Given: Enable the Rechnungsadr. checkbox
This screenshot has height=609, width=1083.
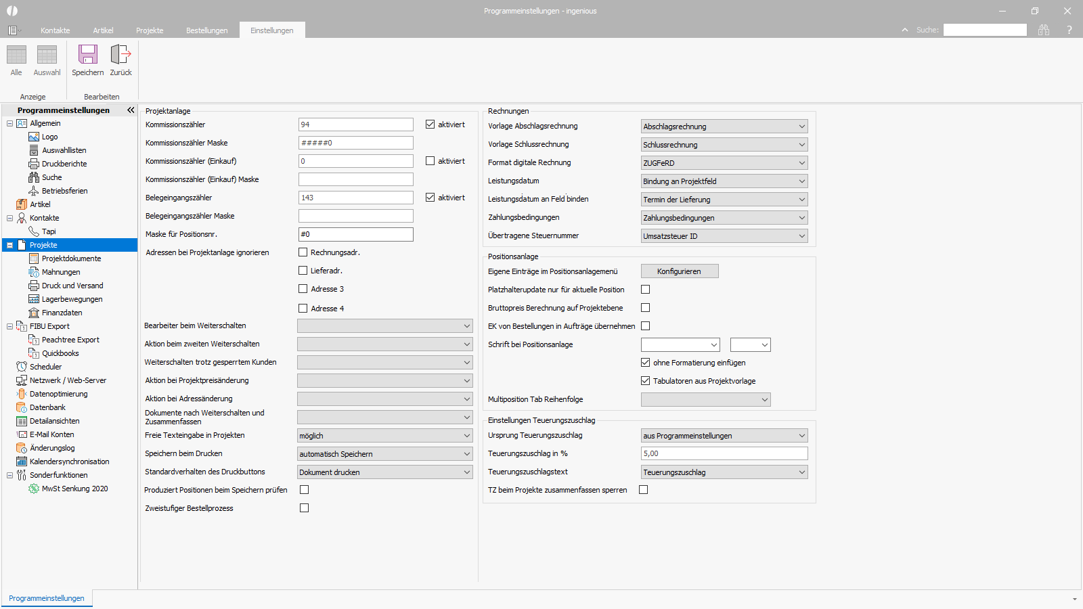Looking at the screenshot, I should click(x=303, y=252).
